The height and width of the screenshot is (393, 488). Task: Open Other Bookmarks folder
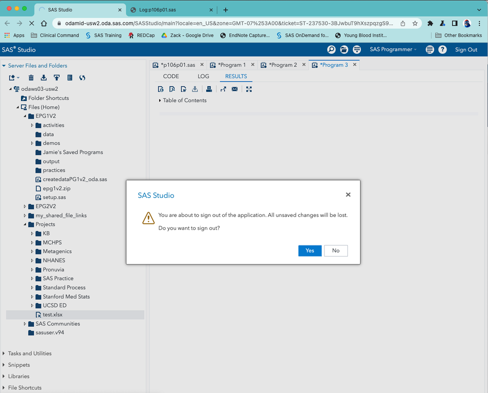458,36
